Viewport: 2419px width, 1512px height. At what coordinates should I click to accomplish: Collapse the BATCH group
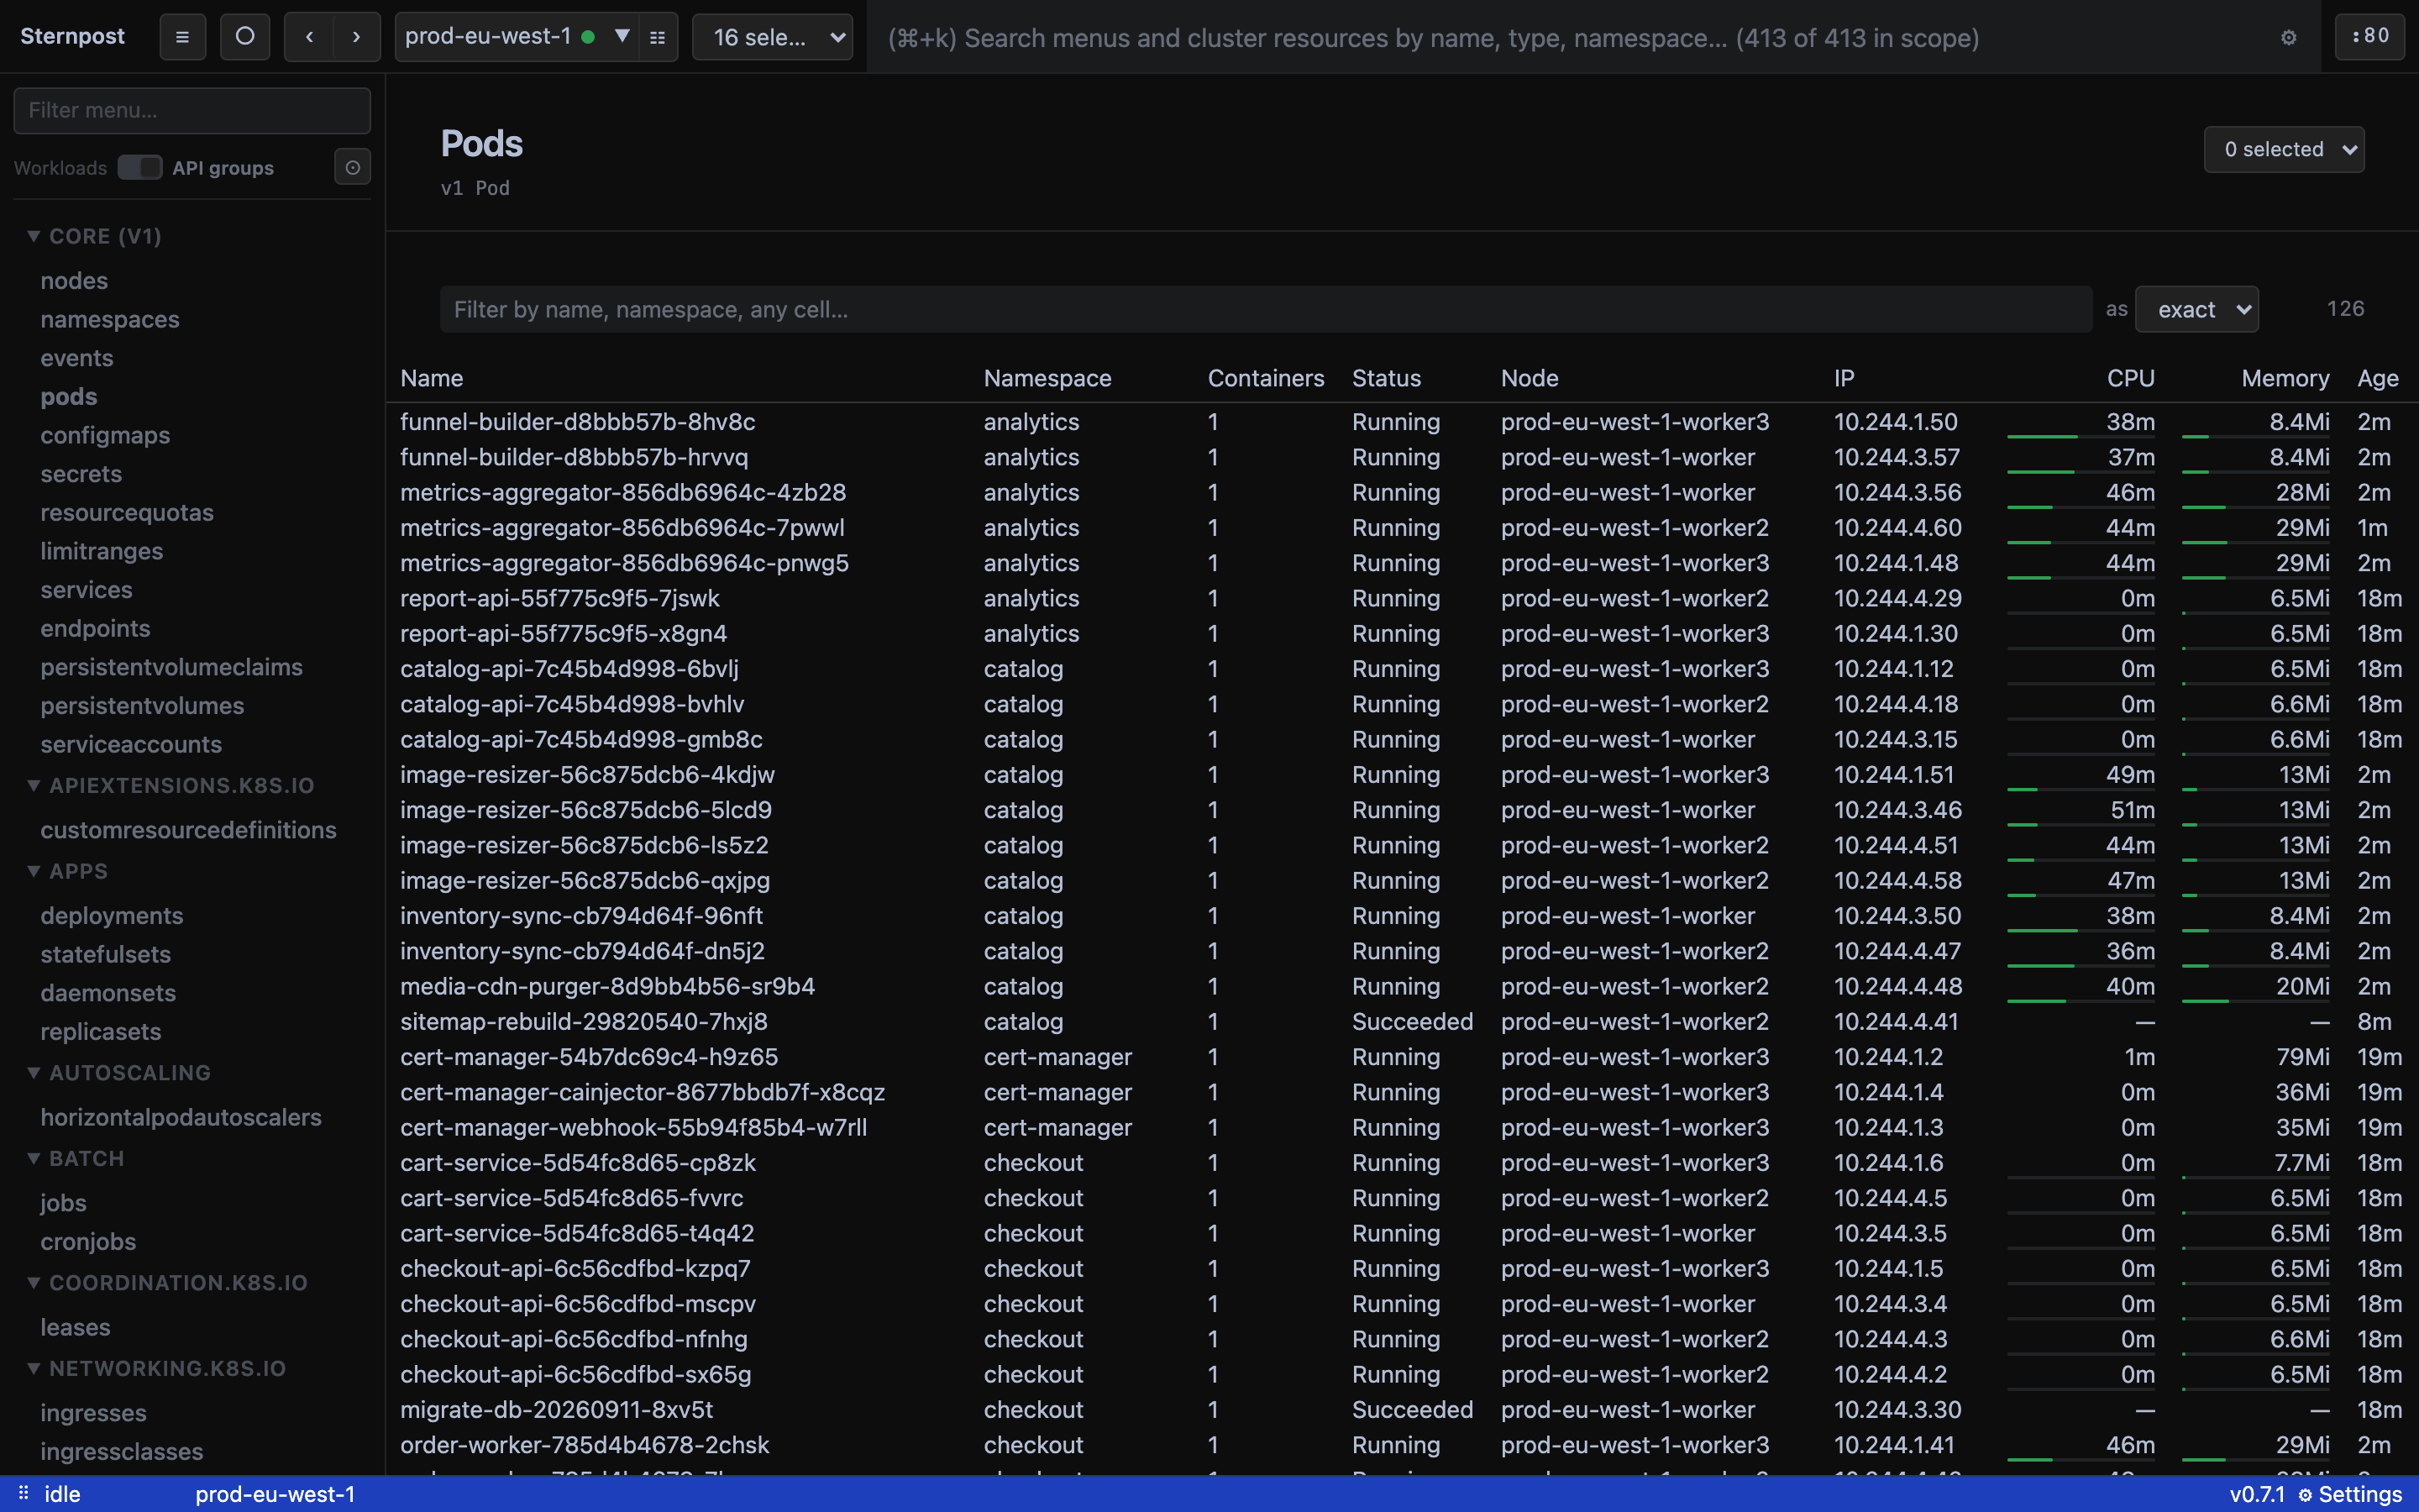tap(76, 1158)
